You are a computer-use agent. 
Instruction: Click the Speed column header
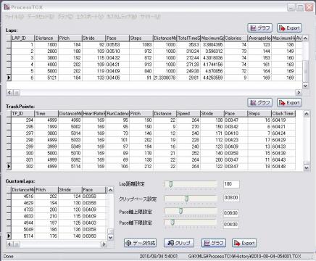click(188, 114)
